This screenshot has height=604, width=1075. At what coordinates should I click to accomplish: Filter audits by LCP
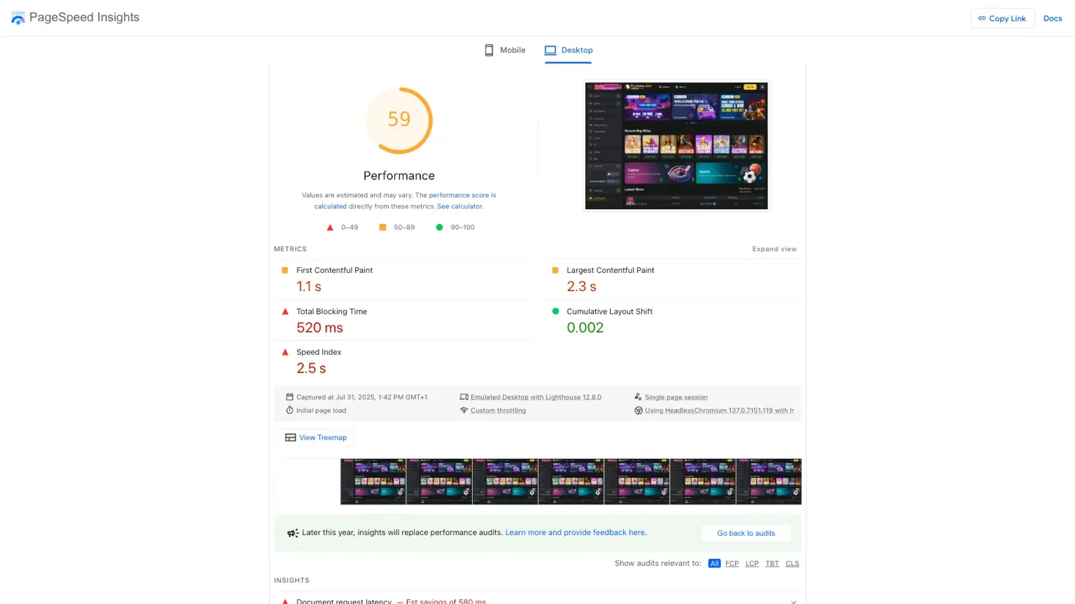[x=752, y=564]
